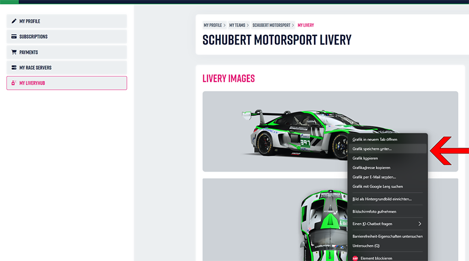469x261 pixels.
Task: Select 'Grafik mit Google Lens suchen'
Action: tap(377, 186)
